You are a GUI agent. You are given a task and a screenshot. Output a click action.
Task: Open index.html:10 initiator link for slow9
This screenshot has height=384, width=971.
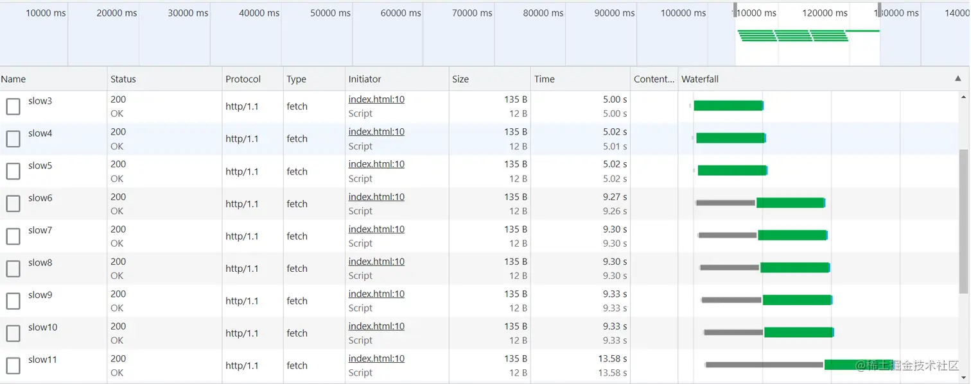pyautogui.click(x=376, y=294)
